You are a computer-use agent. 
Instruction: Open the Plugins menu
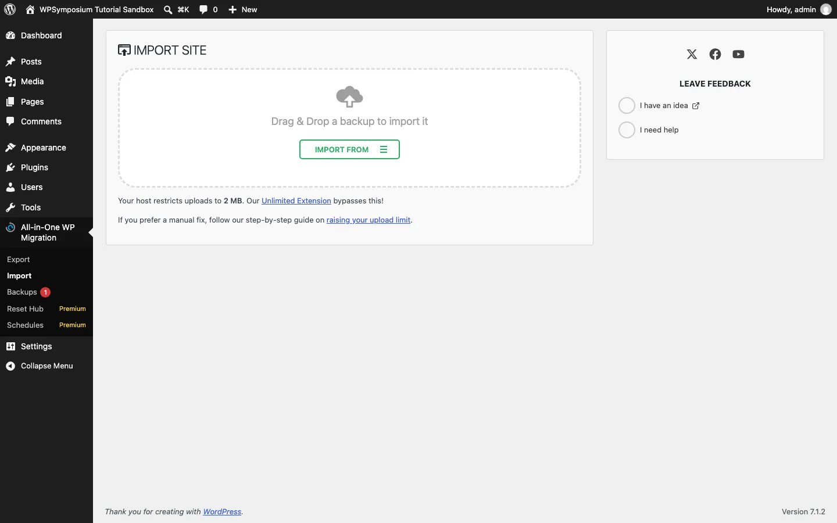click(x=46, y=168)
